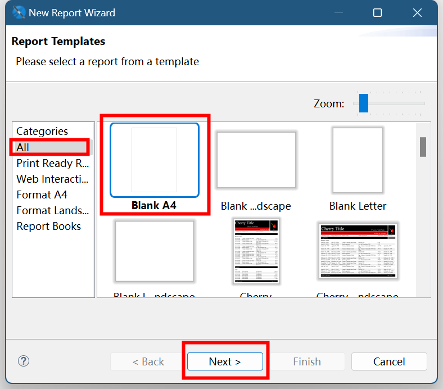The width and height of the screenshot is (443, 389).
Task: Click the template list vertical scrollbar
Action: [423, 147]
